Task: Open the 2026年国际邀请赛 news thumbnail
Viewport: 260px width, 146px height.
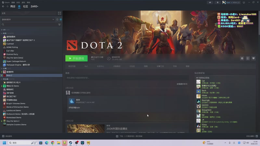Action: [86, 128]
